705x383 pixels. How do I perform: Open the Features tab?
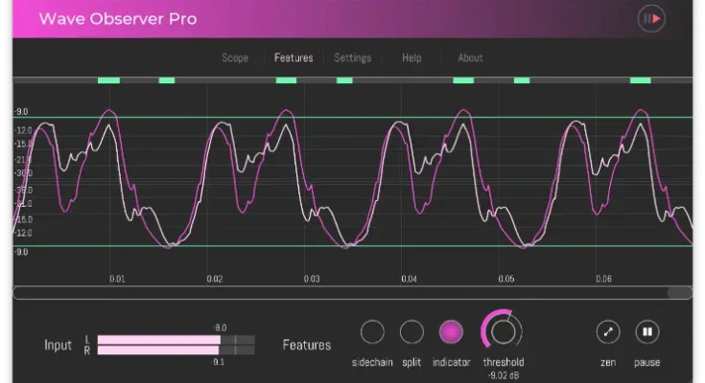click(x=294, y=57)
